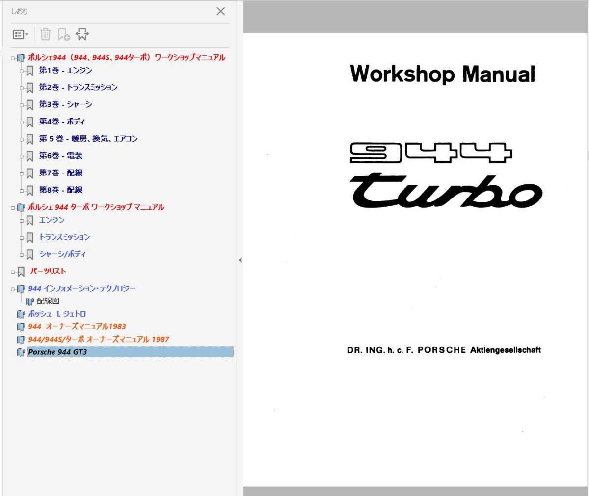Expand the パーツリスト node

[13, 272]
